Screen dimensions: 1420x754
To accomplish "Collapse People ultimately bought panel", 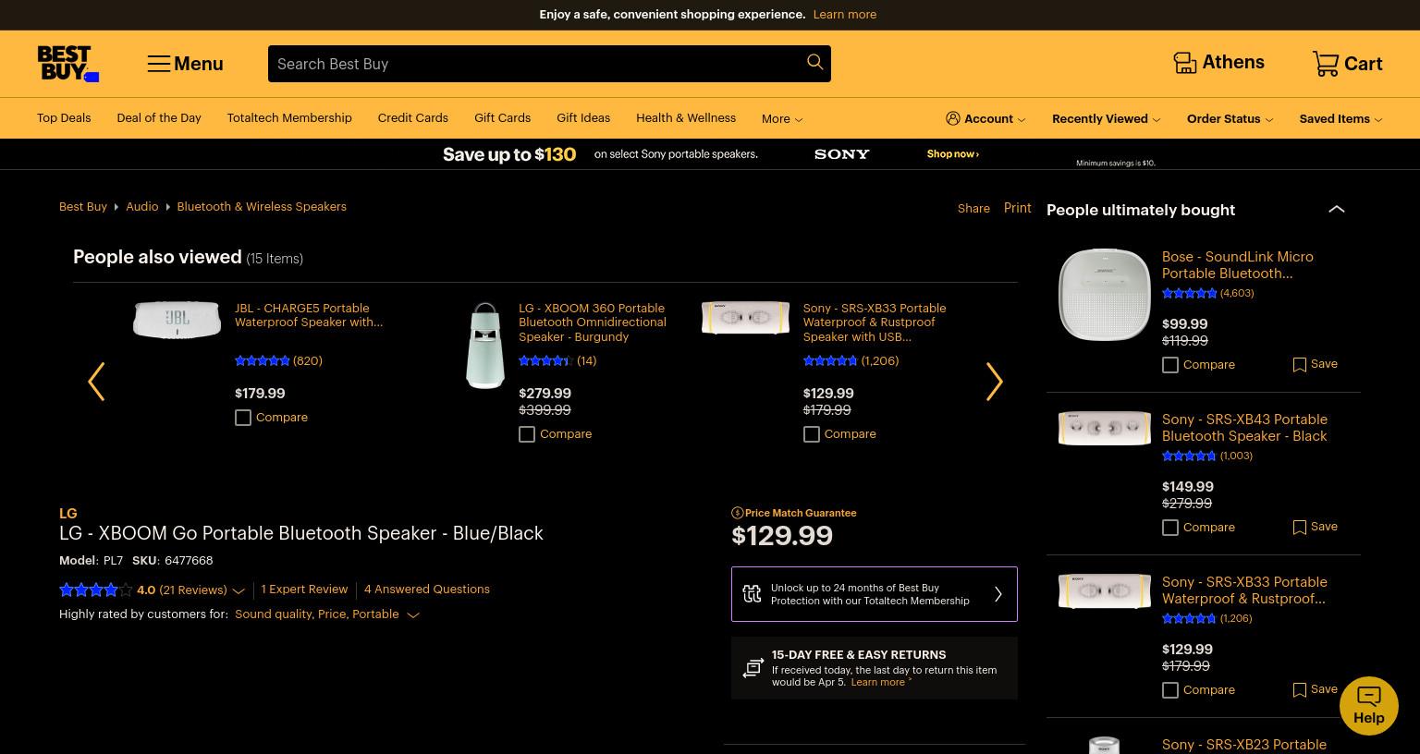I will [x=1336, y=210].
